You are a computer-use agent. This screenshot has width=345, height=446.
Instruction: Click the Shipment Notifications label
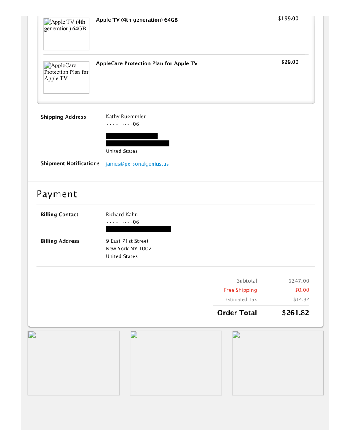pos(70,163)
